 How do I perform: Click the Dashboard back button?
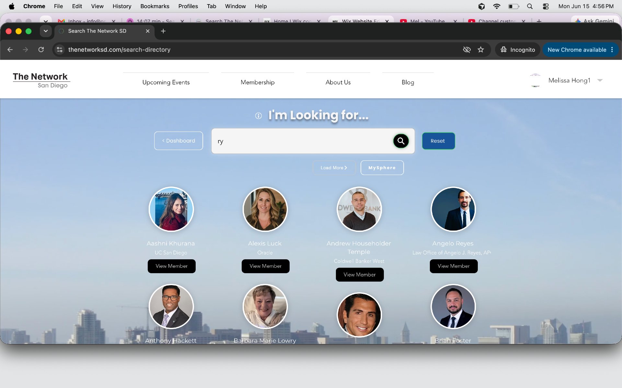tap(179, 141)
